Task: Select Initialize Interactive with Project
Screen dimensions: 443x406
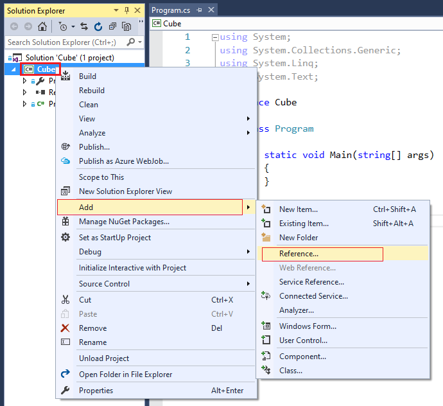Action: click(x=157, y=268)
